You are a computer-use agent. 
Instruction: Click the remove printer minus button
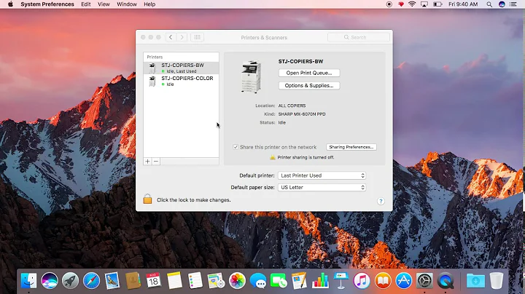(156, 162)
